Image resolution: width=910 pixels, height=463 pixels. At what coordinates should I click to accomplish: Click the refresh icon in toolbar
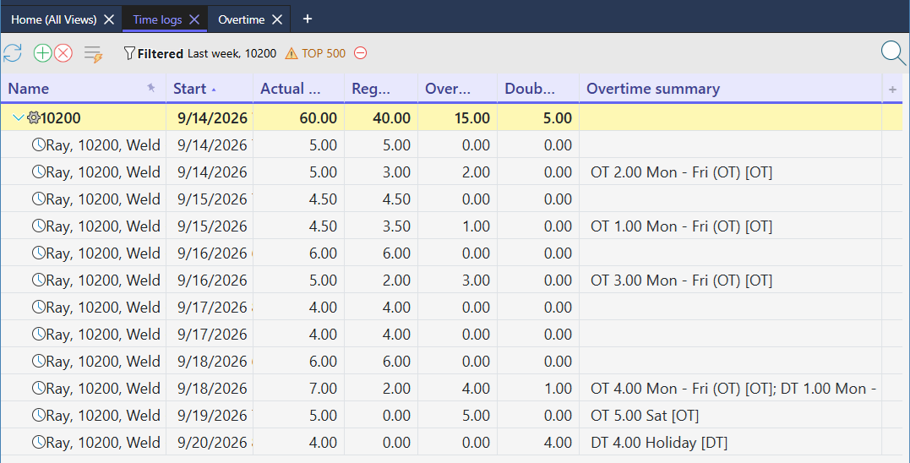click(12, 53)
